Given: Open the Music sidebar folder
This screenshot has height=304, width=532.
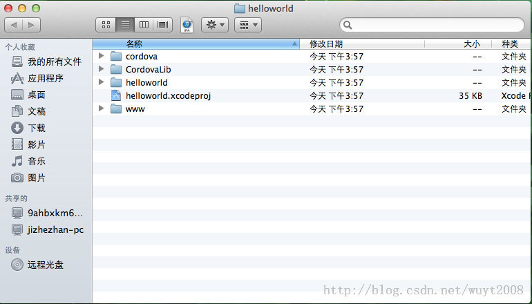Looking at the screenshot, I should click(37, 161).
